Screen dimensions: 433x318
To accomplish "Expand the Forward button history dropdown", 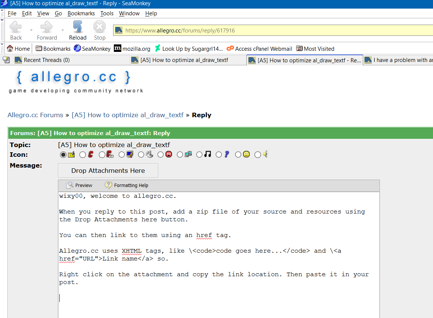I will click(62, 30).
